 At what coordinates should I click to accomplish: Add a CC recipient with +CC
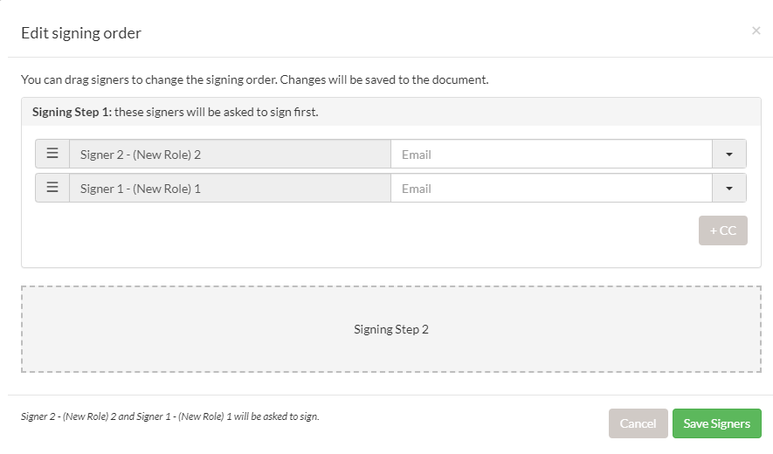722,230
